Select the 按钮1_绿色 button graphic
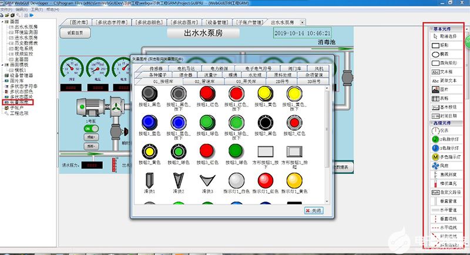 tap(207, 123)
